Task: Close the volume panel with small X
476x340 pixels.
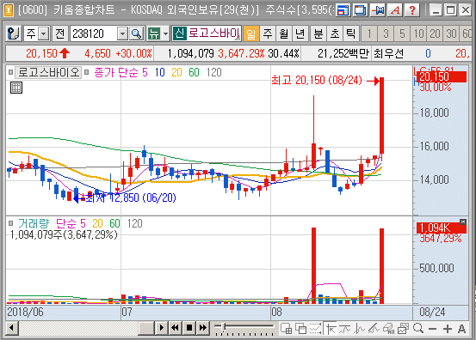Action: pyautogui.click(x=463, y=222)
